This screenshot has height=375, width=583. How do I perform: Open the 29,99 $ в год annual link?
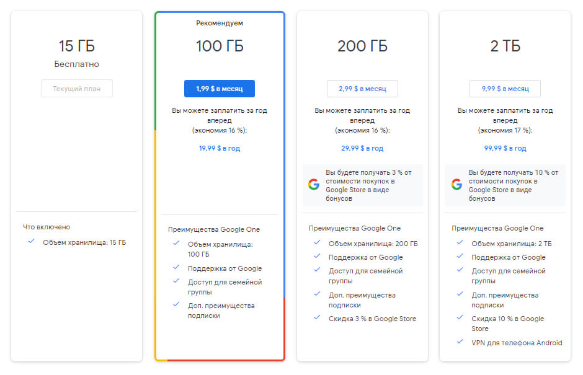[x=362, y=148]
